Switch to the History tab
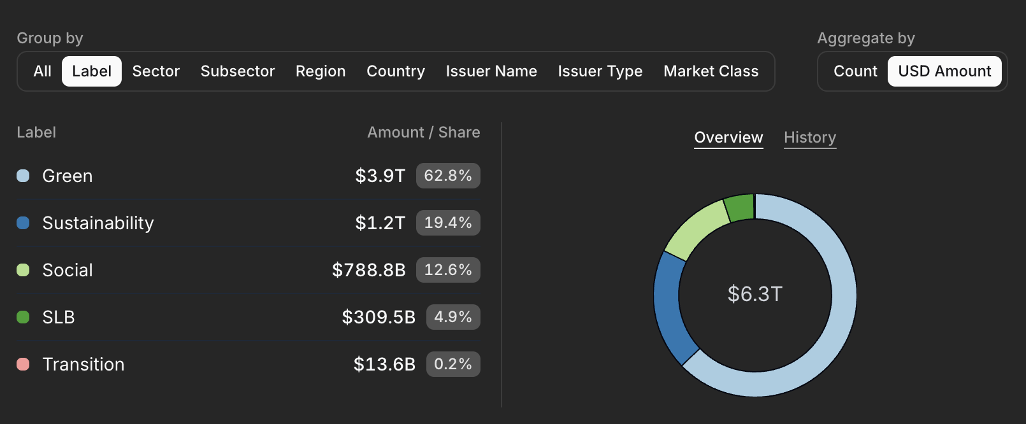This screenshot has width=1026, height=424. click(x=810, y=138)
